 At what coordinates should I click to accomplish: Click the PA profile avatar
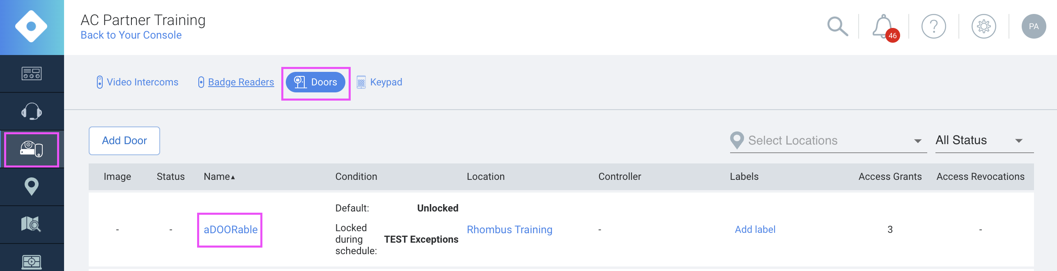1034,26
